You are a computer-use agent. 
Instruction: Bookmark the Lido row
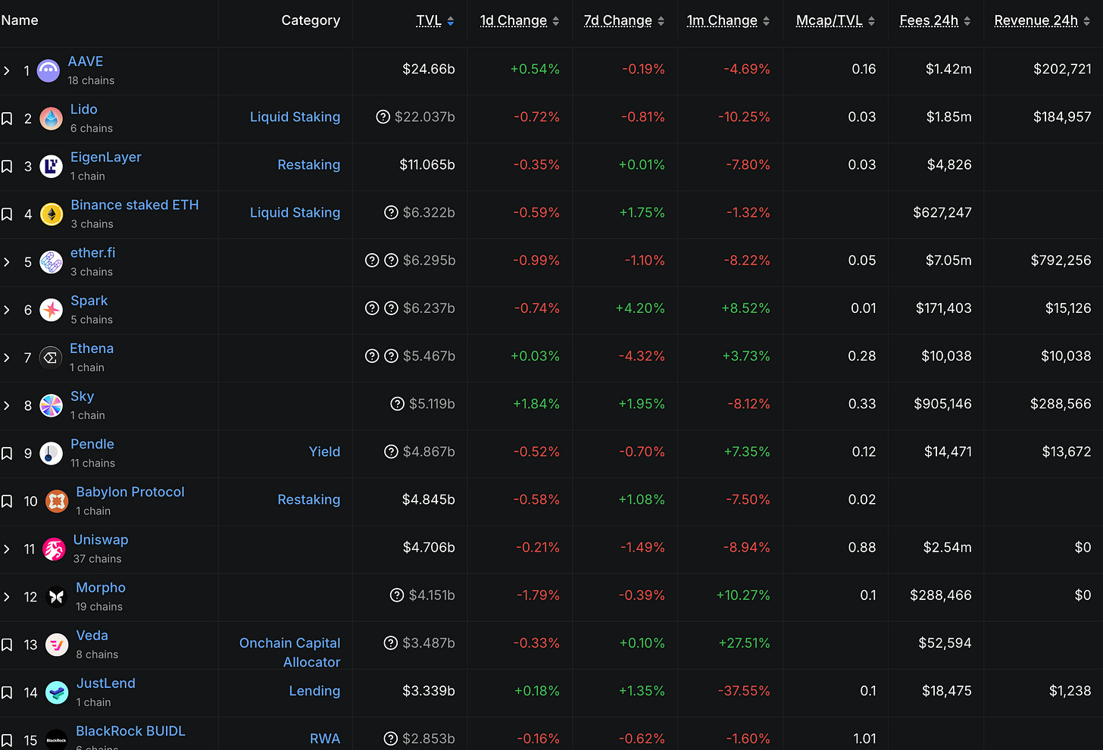[7, 119]
